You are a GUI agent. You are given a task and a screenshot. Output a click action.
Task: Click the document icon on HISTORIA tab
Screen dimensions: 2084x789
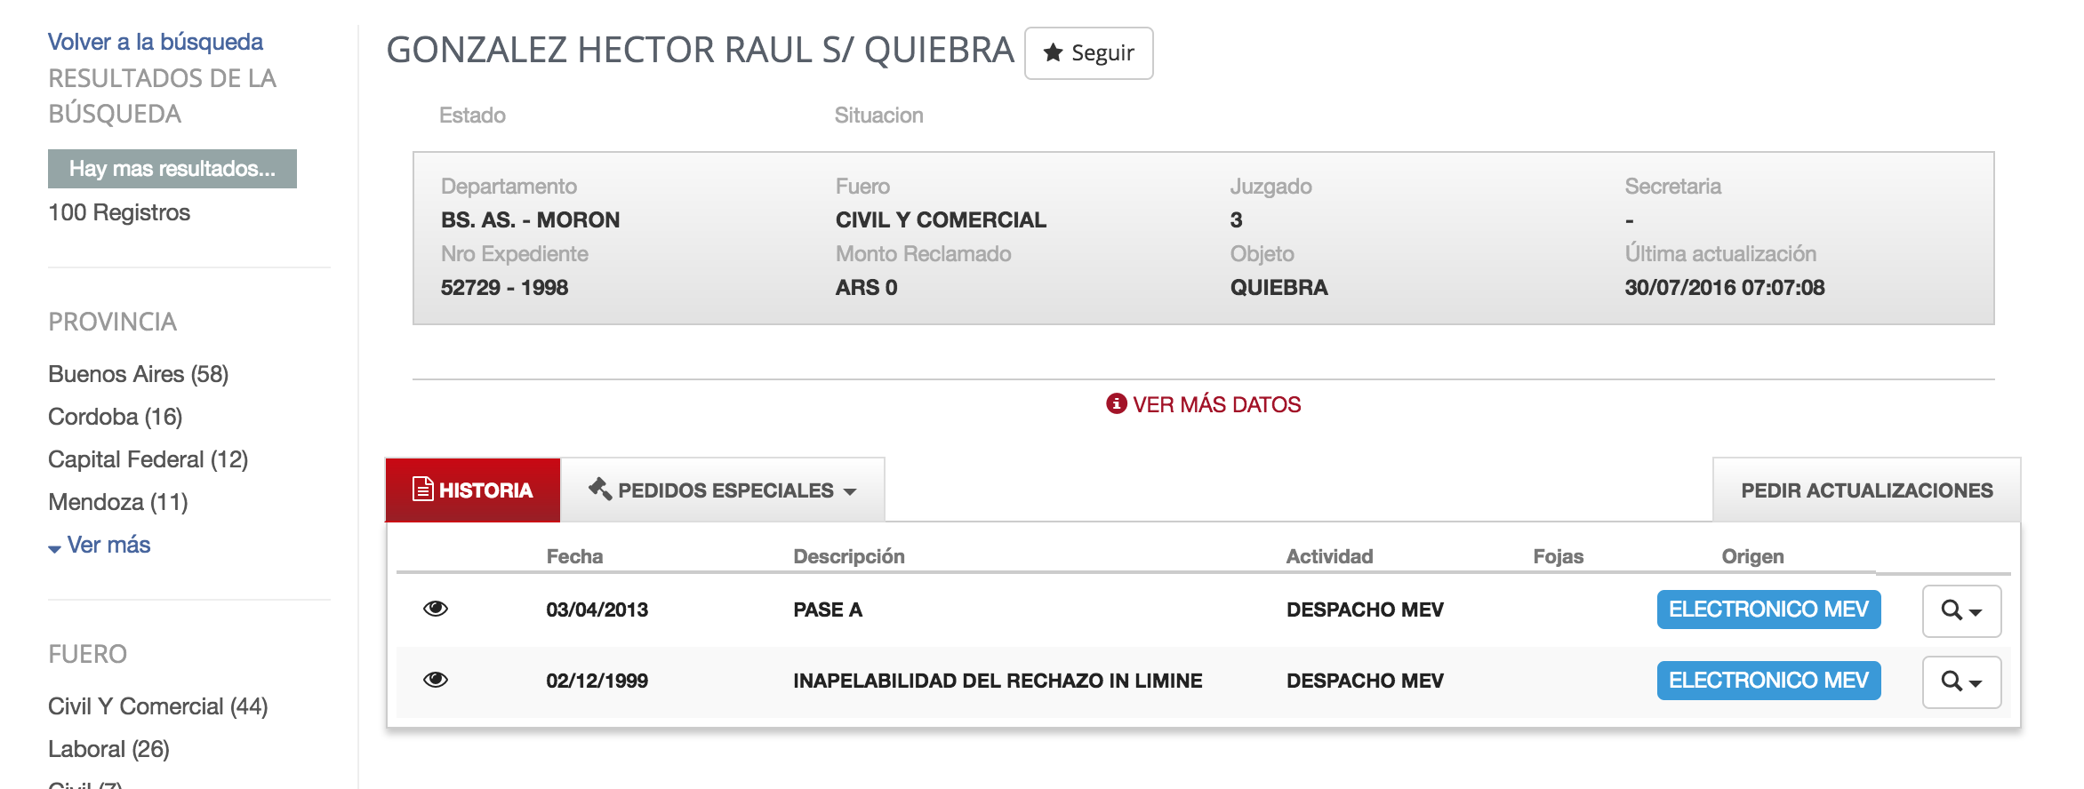point(423,490)
